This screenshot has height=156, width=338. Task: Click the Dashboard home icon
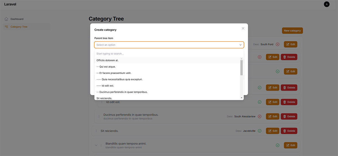pyautogui.click(x=6, y=19)
